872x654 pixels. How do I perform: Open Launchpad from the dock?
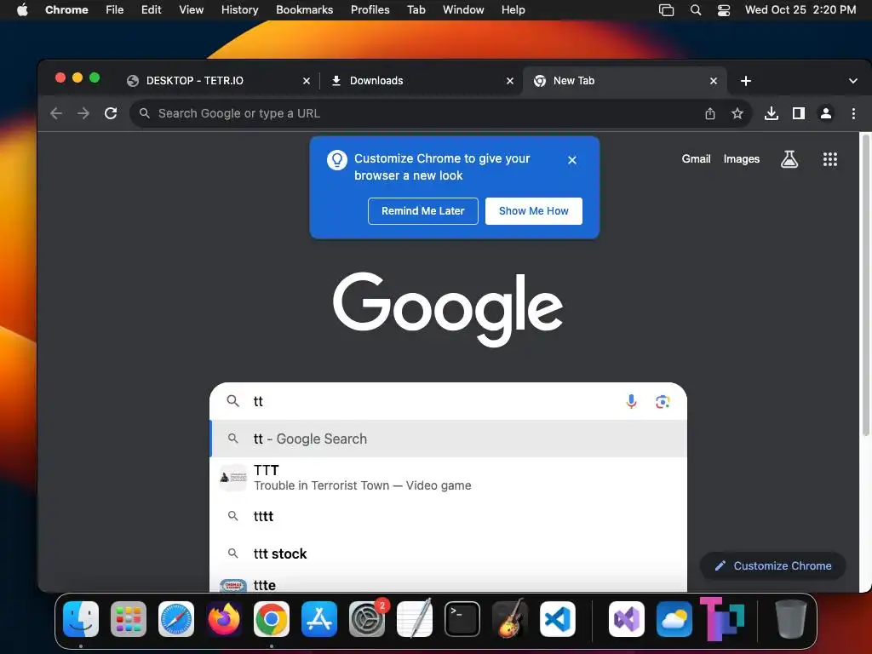tap(129, 619)
